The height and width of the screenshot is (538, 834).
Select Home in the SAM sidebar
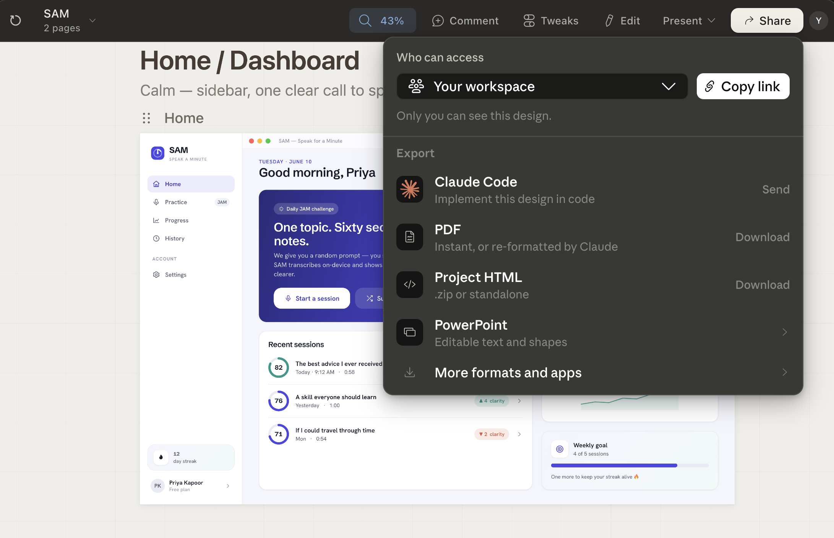tap(191, 184)
